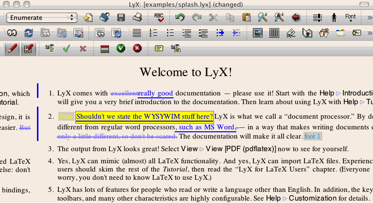This screenshot has height=203, width=373.
Task: Decrease list depth with left blue arrow
Action: click(x=236, y=33)
